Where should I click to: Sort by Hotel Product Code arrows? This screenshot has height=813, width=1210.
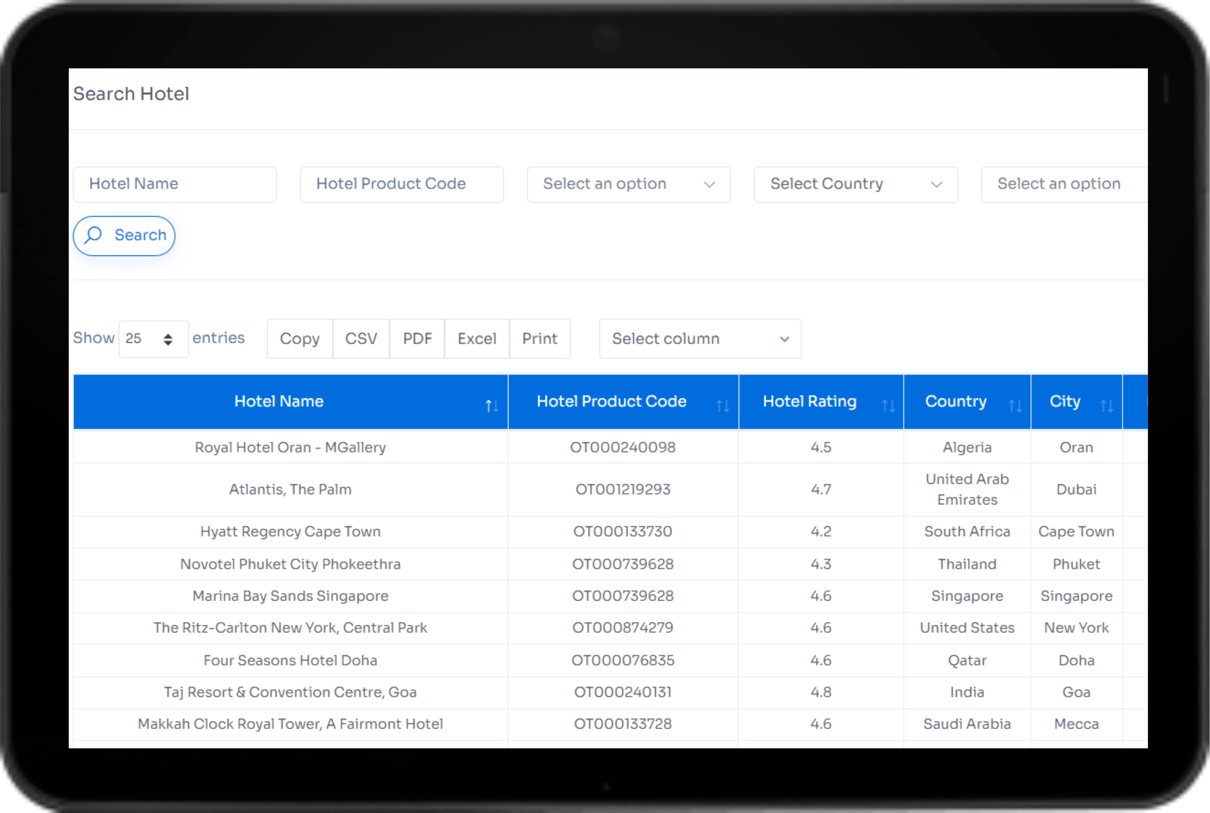[723, 405]
